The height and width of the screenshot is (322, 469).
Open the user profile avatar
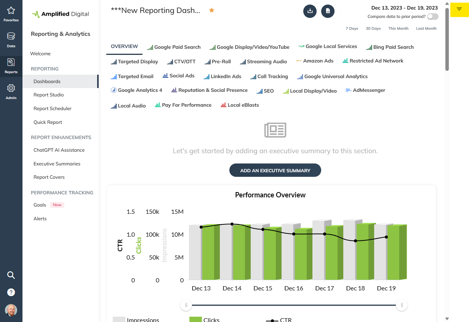pos(11,310)
